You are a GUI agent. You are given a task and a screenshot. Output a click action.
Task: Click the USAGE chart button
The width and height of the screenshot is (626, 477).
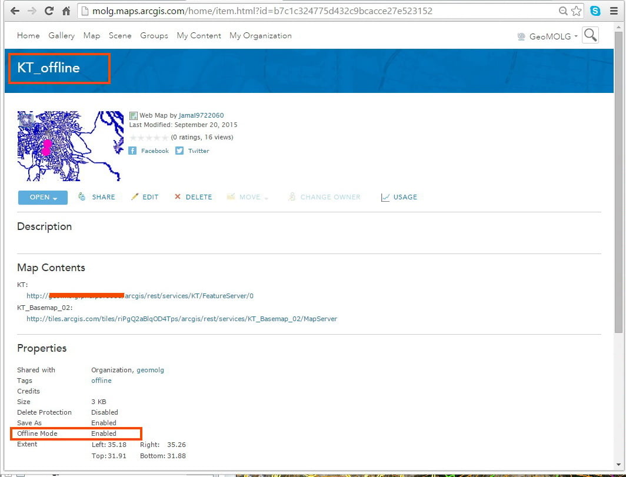[x=399, y=197]
